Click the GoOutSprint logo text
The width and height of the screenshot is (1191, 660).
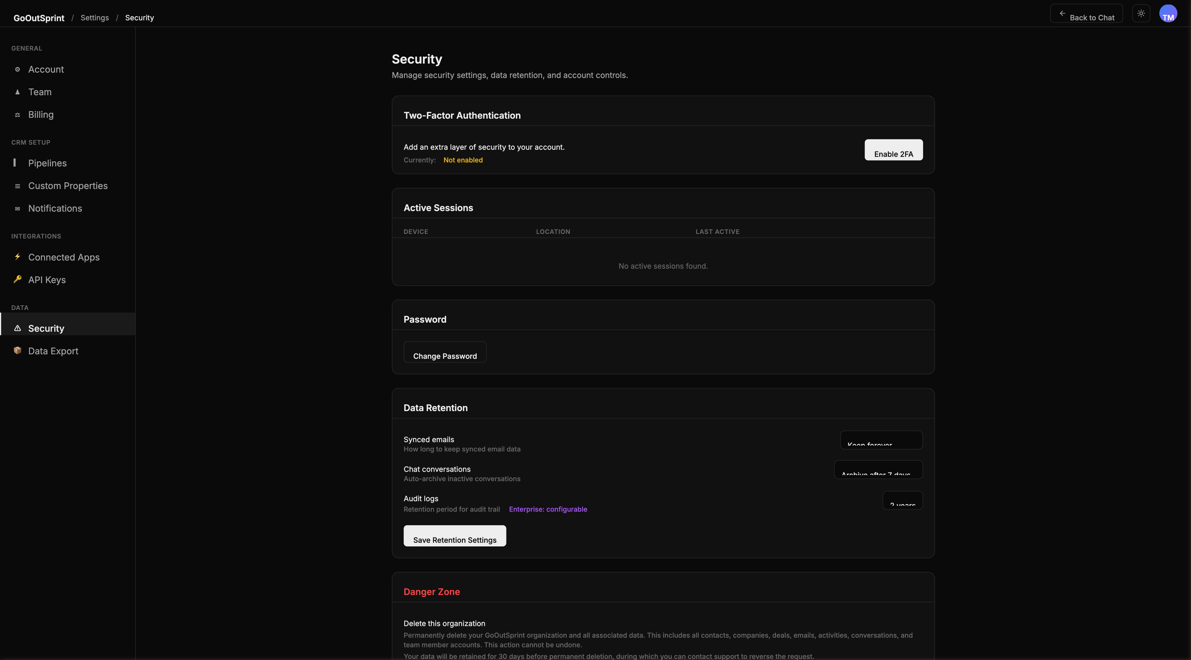[x=39, y=18]
